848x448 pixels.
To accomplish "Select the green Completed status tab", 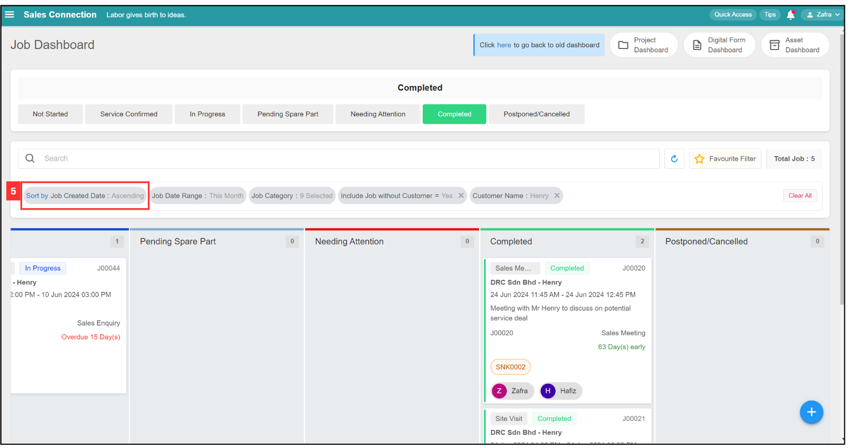I will (x=454, y=114).
